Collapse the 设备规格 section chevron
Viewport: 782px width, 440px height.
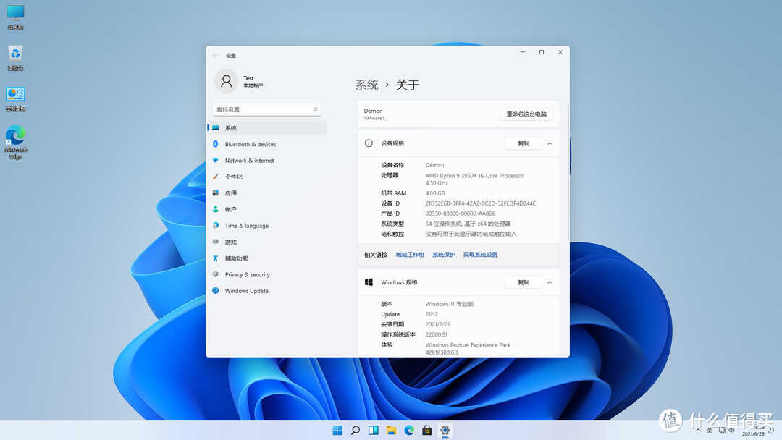[x=550, y=143]
